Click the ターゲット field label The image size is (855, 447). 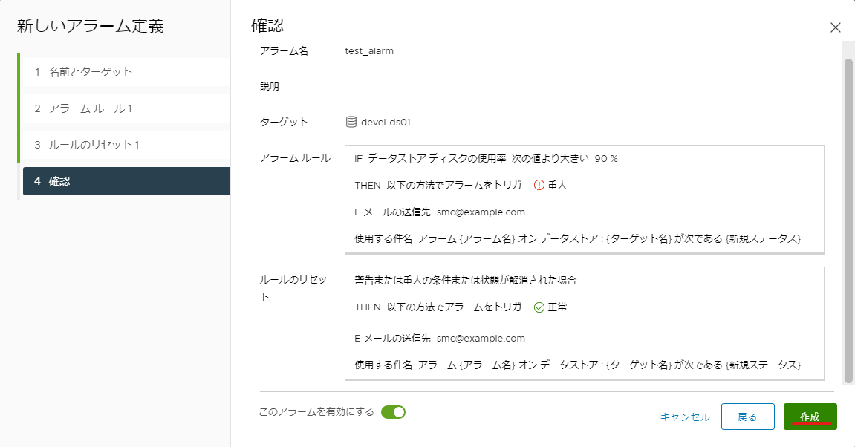(284, 122)
